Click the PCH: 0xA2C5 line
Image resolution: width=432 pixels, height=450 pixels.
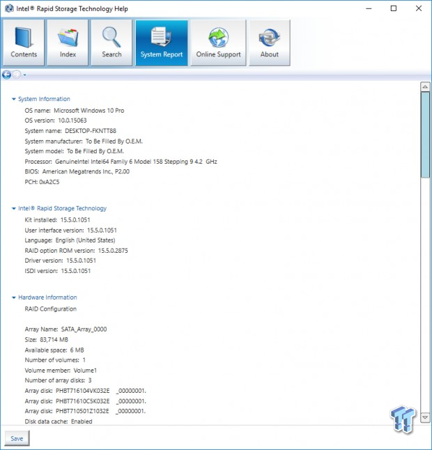42,182
